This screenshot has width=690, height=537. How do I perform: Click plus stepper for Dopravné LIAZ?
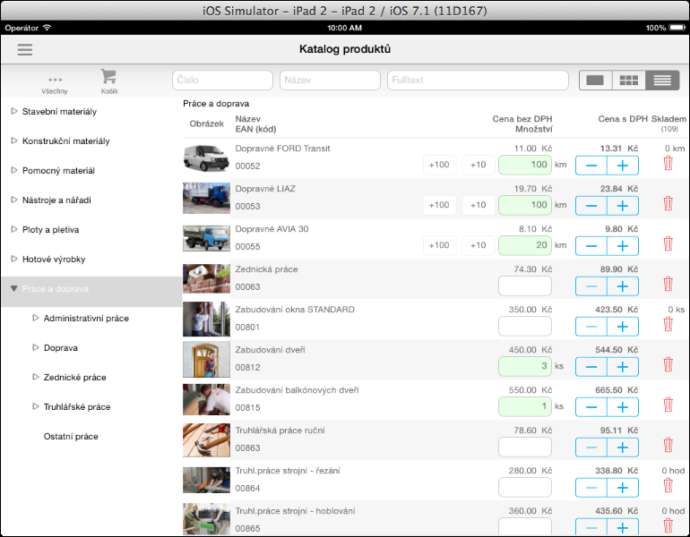pyautogui.click(x=623, y=205)
